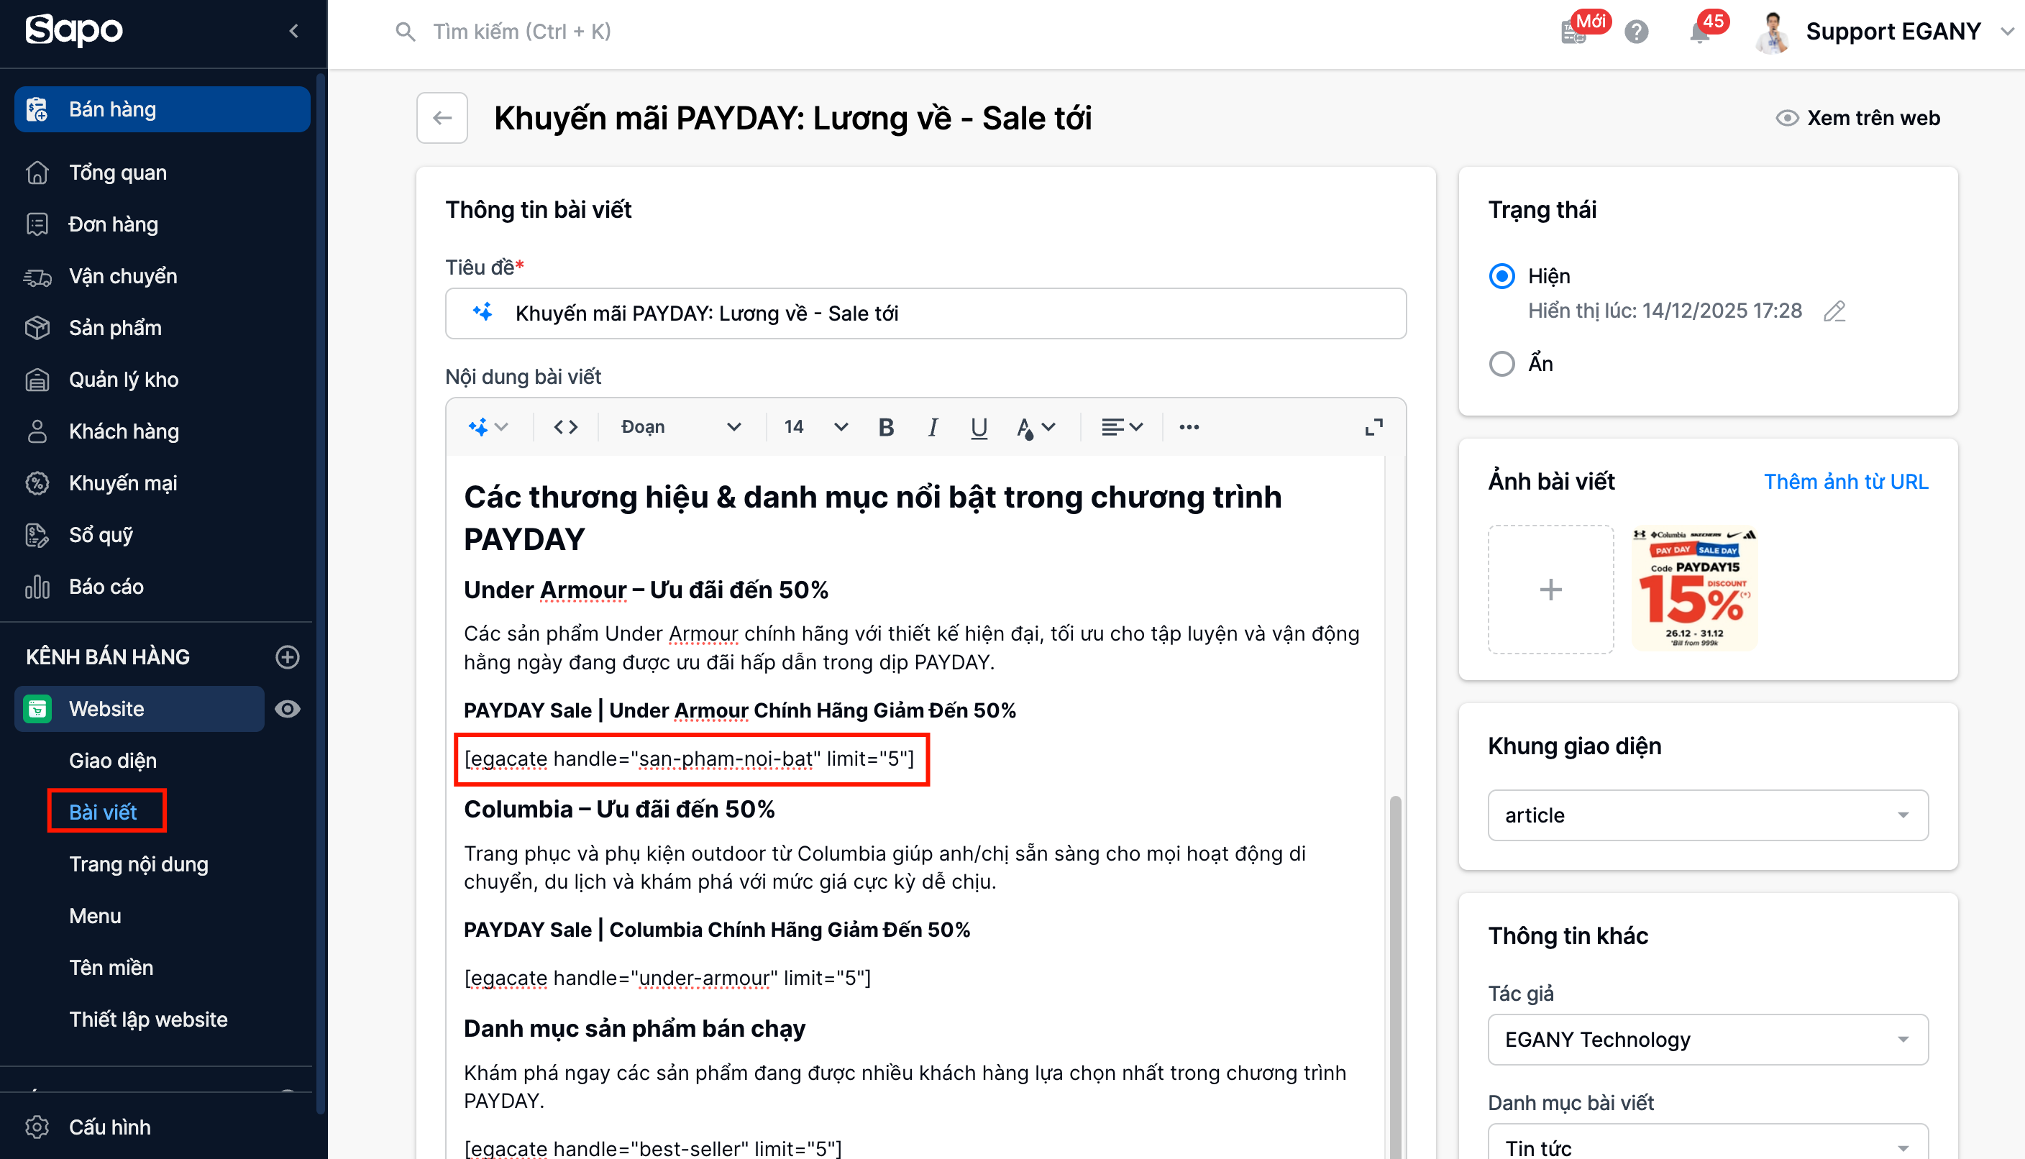Viewport: 2025px width, 1159px height.
Task: Open the article theme template dropdown
Action: [1707, 815]
